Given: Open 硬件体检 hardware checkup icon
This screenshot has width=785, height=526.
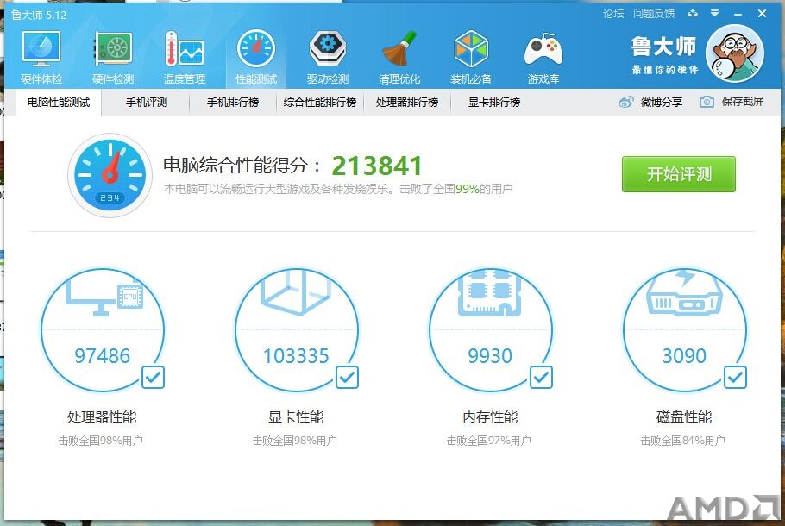Looking at the screenshot, I should [x=41, y=50].
